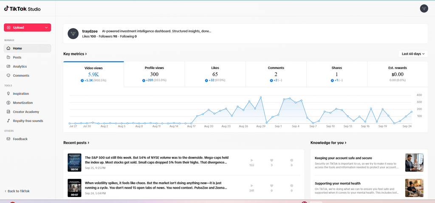435x203 pixels.
Task: Open the volatility spikes post thumbnail
Action: click(74, 188)
